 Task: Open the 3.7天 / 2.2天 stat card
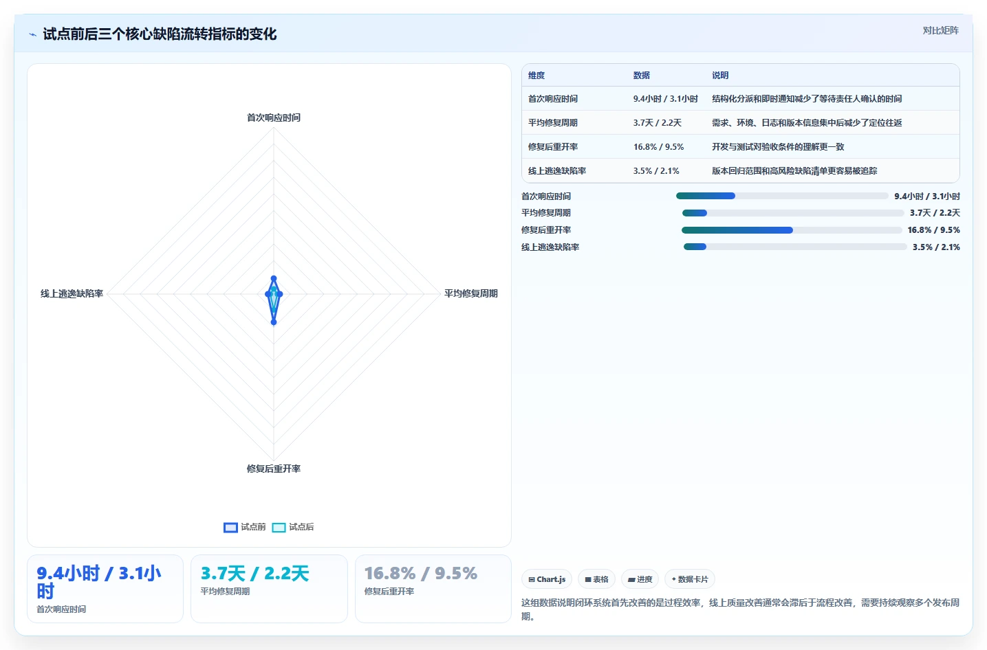click(269, 589)
